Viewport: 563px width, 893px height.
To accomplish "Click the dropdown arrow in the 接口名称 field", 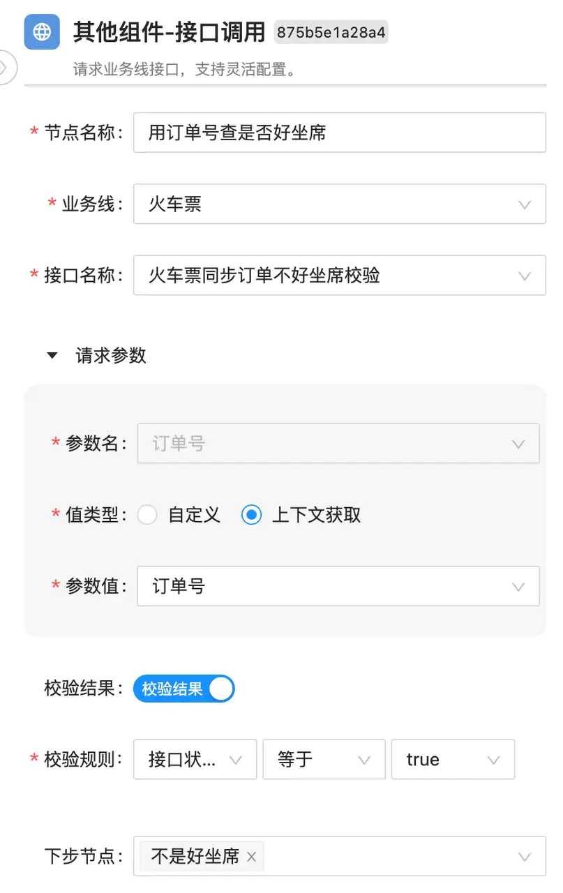I will (525, 276).
